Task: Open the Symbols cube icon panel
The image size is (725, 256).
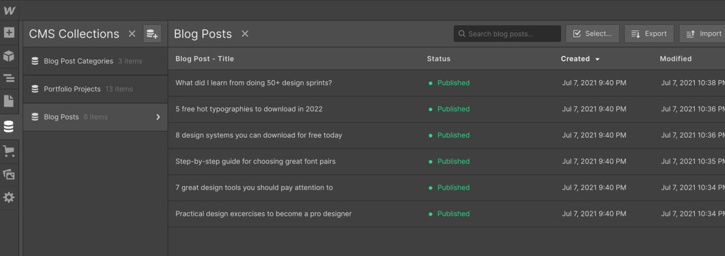Action: click(x=9, y=56)
